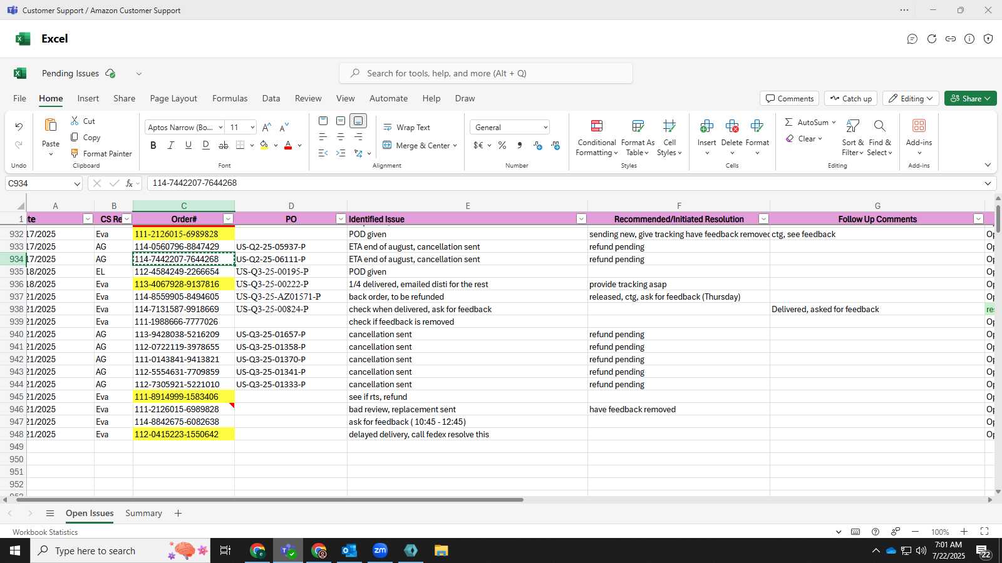Toggle Underline formatting
This screenshot has width=1002, height=563.
(x=189, y=145)
